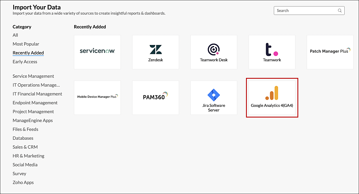Select Patch Manager Plus connector
Screen dimensions: 359x194
click(x=330, y=52)
